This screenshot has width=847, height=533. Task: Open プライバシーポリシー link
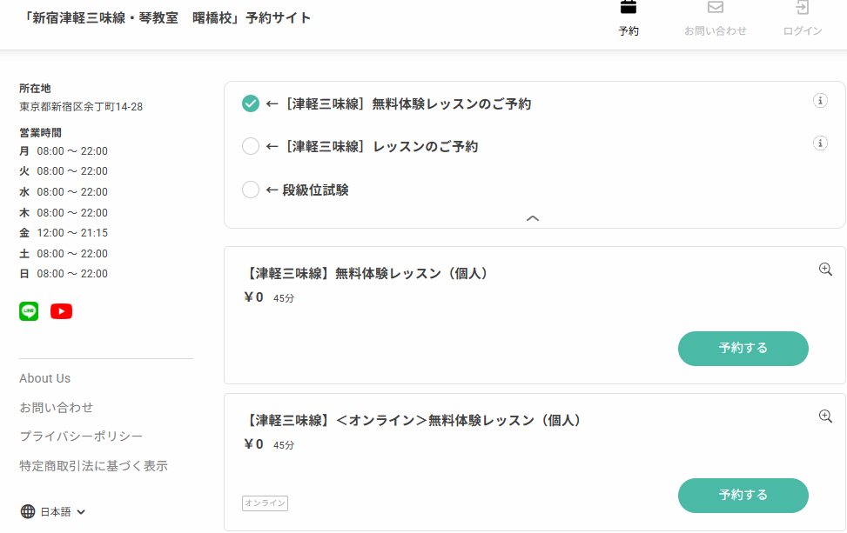coord(81,436)
